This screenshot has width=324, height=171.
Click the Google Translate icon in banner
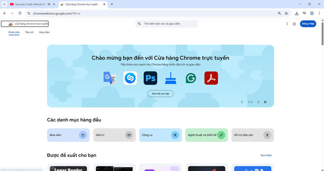110,78
